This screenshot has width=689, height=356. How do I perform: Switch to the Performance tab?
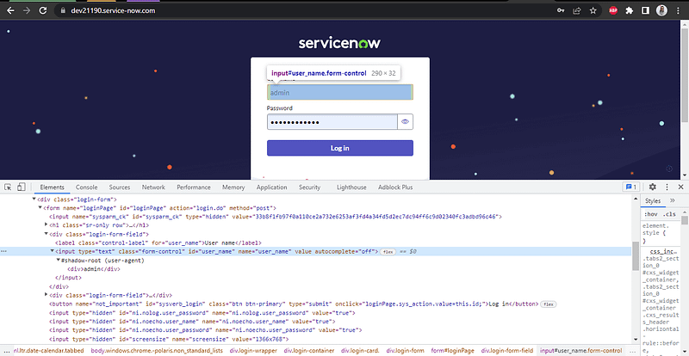(x=194, y=187)
